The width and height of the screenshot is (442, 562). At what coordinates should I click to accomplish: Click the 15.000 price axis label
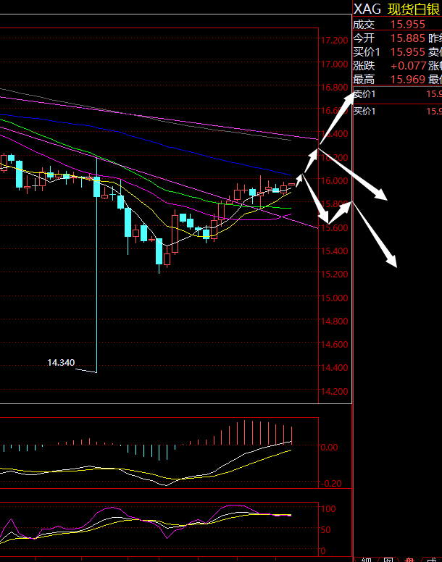point(334,298)
